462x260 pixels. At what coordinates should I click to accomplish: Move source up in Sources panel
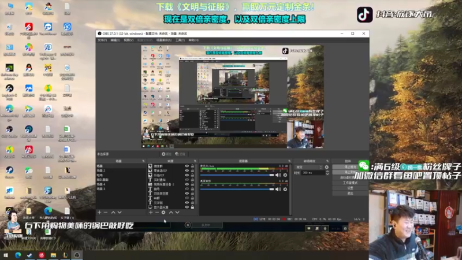pos(171,212)
